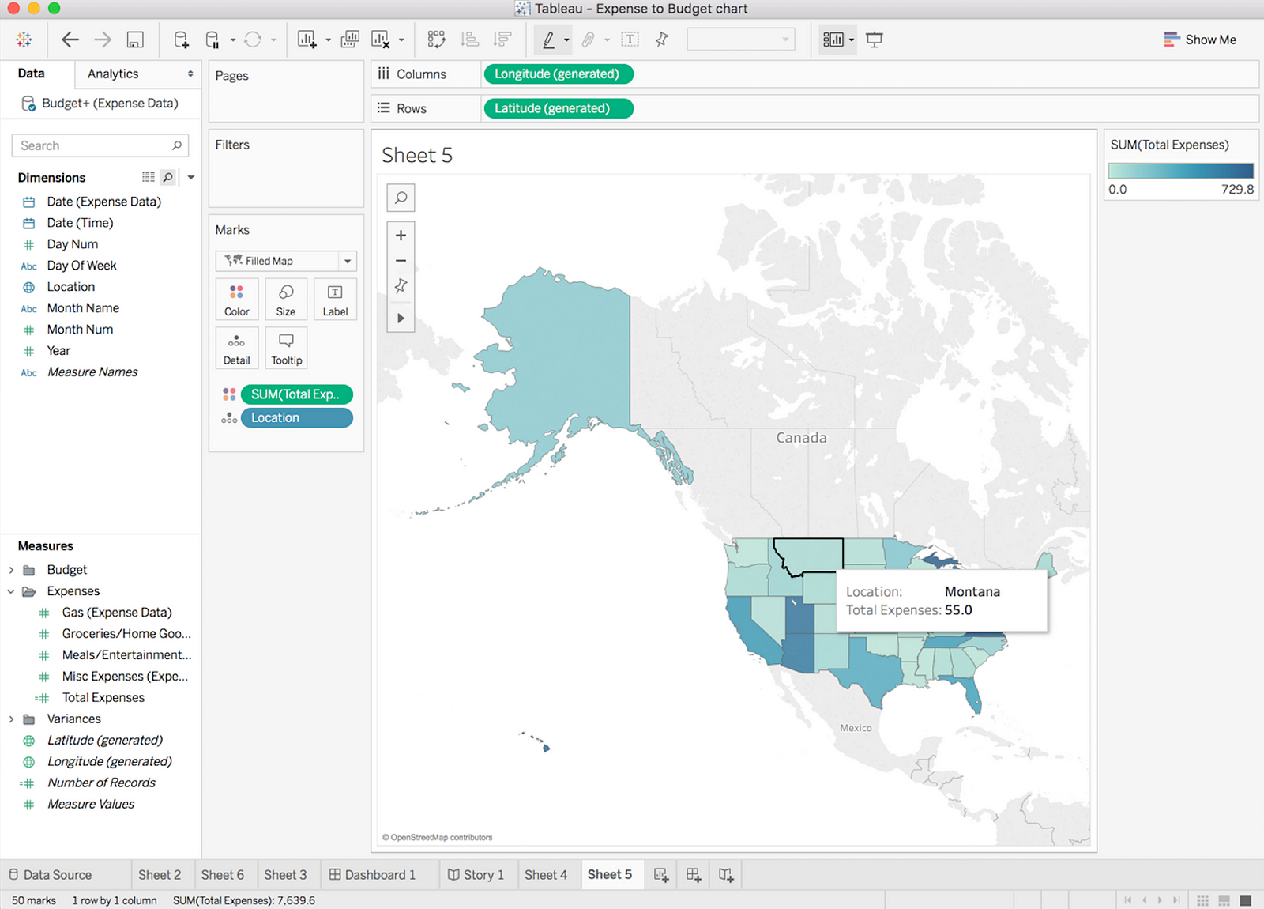Screen dimensions: 1264x909
Task: Open the show/hide cards dropdown arrow
Action: (x=852, y=40)
